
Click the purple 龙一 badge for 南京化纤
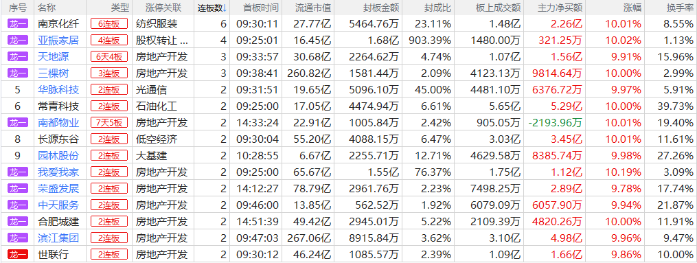tap(18, 23)
